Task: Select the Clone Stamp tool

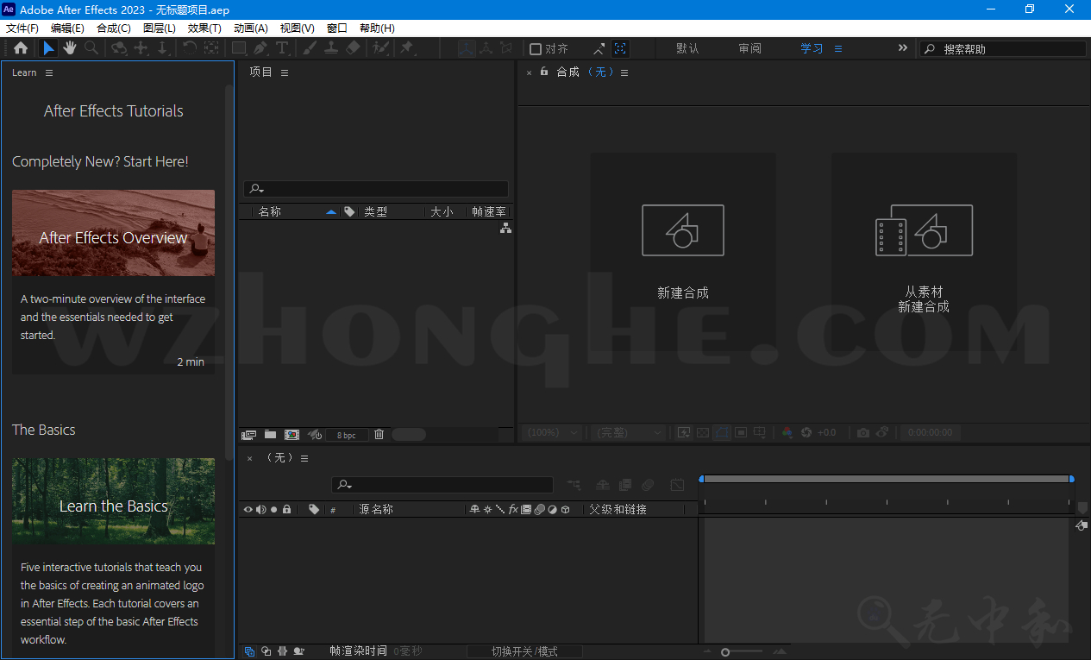Action: (x=330, y=48)
